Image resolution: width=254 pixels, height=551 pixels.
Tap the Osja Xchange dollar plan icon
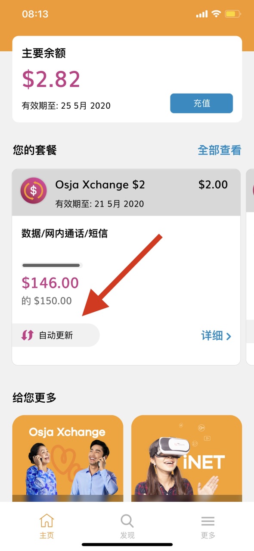(33, 190)
